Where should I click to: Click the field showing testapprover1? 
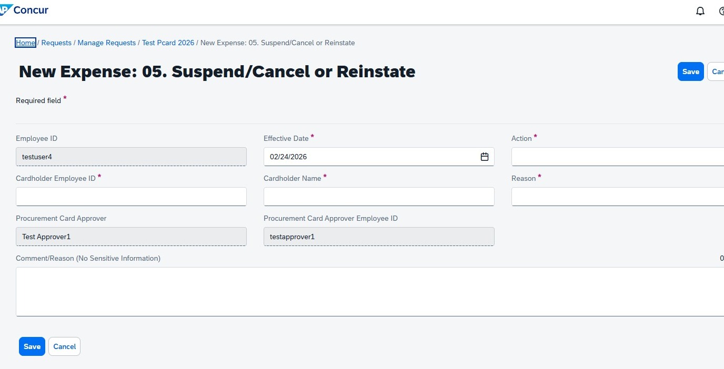pyautogui.click(x=379, y=237)
